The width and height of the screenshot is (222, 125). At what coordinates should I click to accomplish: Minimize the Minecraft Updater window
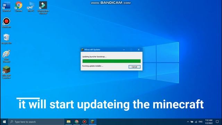click(x=124, y=50)
